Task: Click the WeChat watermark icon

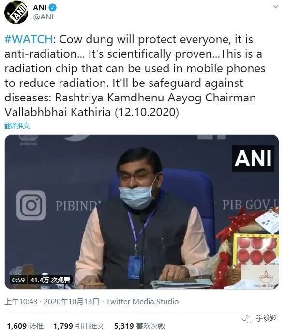Action: [x=247, y=318]
